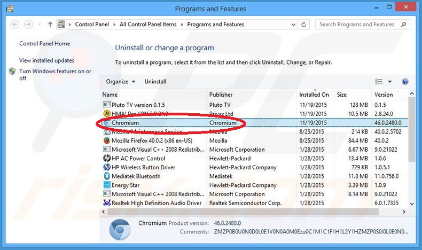
Task: Click the window system menu icon
Action: [x=10, y=9]
